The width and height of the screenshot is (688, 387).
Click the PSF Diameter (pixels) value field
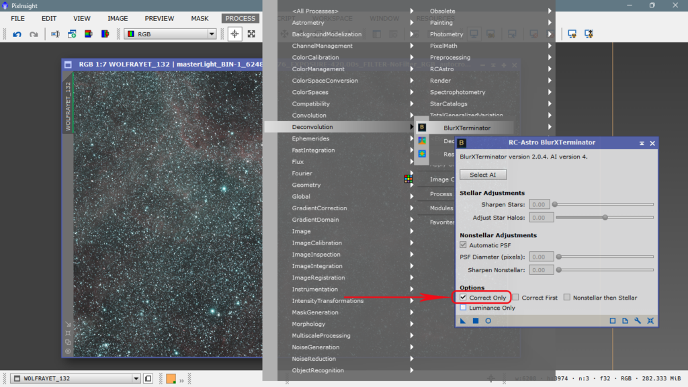[x=542, y=257]
